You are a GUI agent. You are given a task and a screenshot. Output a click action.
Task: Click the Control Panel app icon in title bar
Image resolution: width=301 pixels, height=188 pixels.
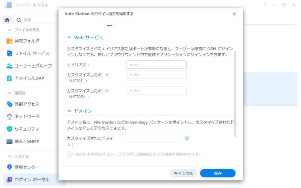pyautogui.click(x=8, y=5)
